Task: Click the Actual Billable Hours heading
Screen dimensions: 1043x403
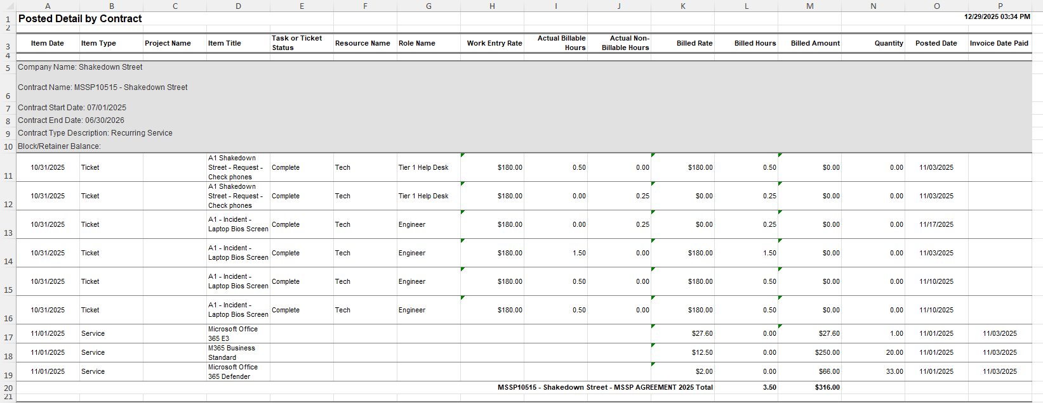Action: (561, 43)
